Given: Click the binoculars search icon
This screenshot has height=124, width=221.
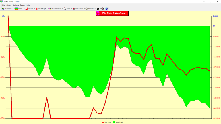Looking at the screenshot, I should point(98,9).
